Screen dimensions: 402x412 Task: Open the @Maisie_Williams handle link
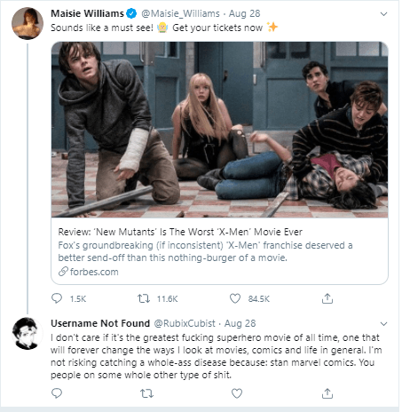(x=180, y=13)
